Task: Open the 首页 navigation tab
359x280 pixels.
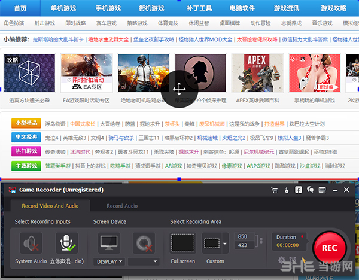Action: pyautogui.click(x=20, y=8)
